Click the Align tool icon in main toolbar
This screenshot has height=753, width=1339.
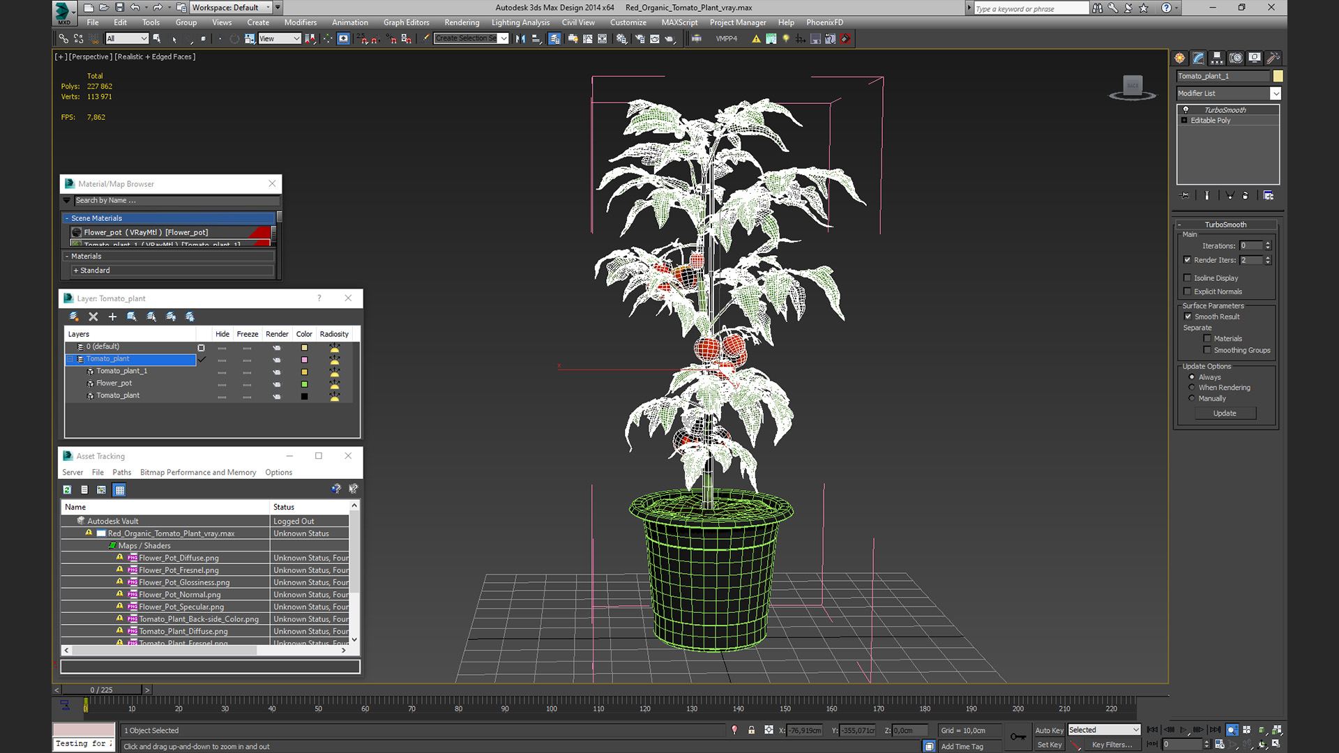tap(536, 39)
